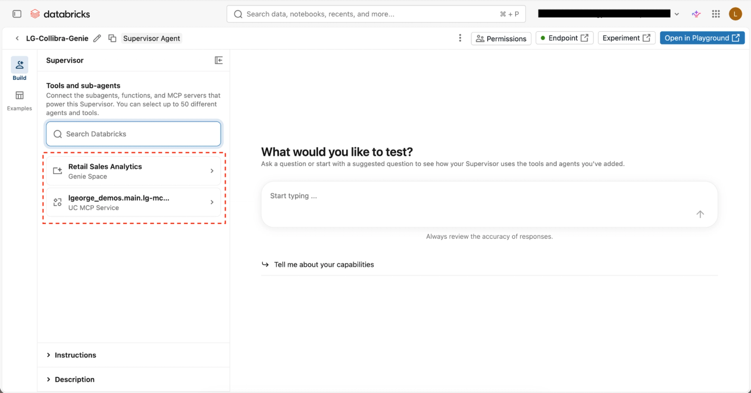Open the Permissions dialog
The image size is (751, 393).
click(501, 39)
